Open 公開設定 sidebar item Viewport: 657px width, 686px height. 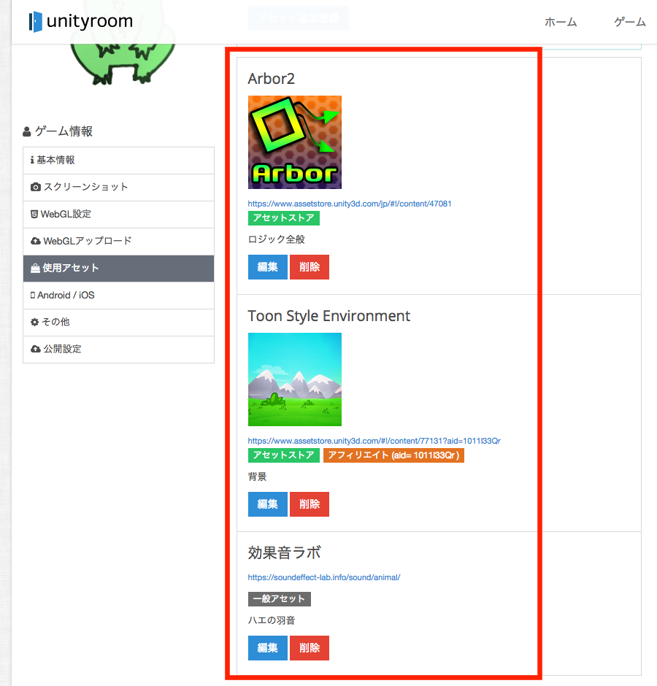(x=118, y=349)
